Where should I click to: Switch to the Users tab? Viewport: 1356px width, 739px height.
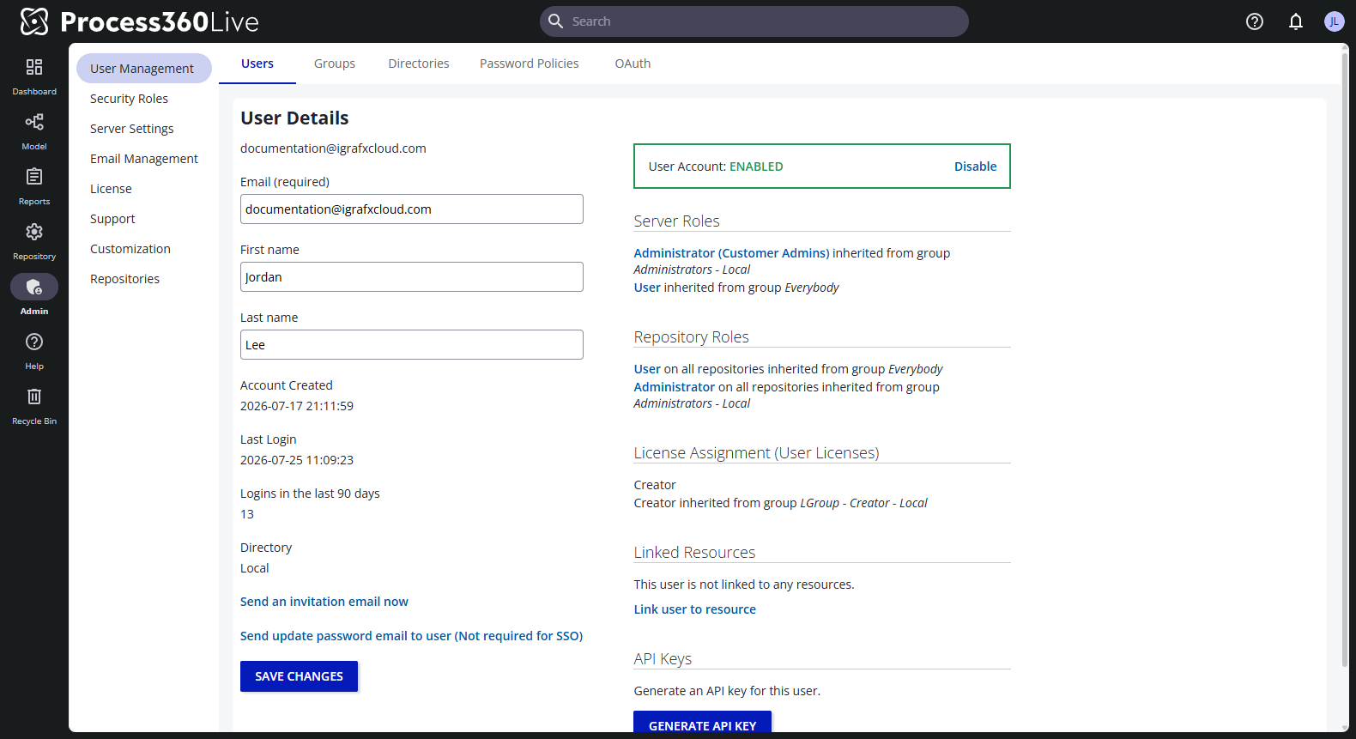click(x=257, y=64)
